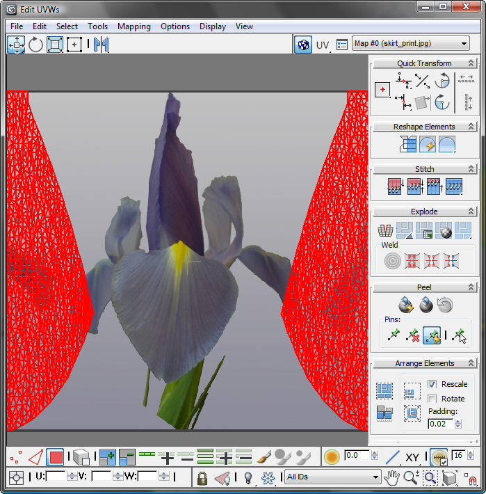
Task: Select the Pan view hand tool
Action: 391,477
